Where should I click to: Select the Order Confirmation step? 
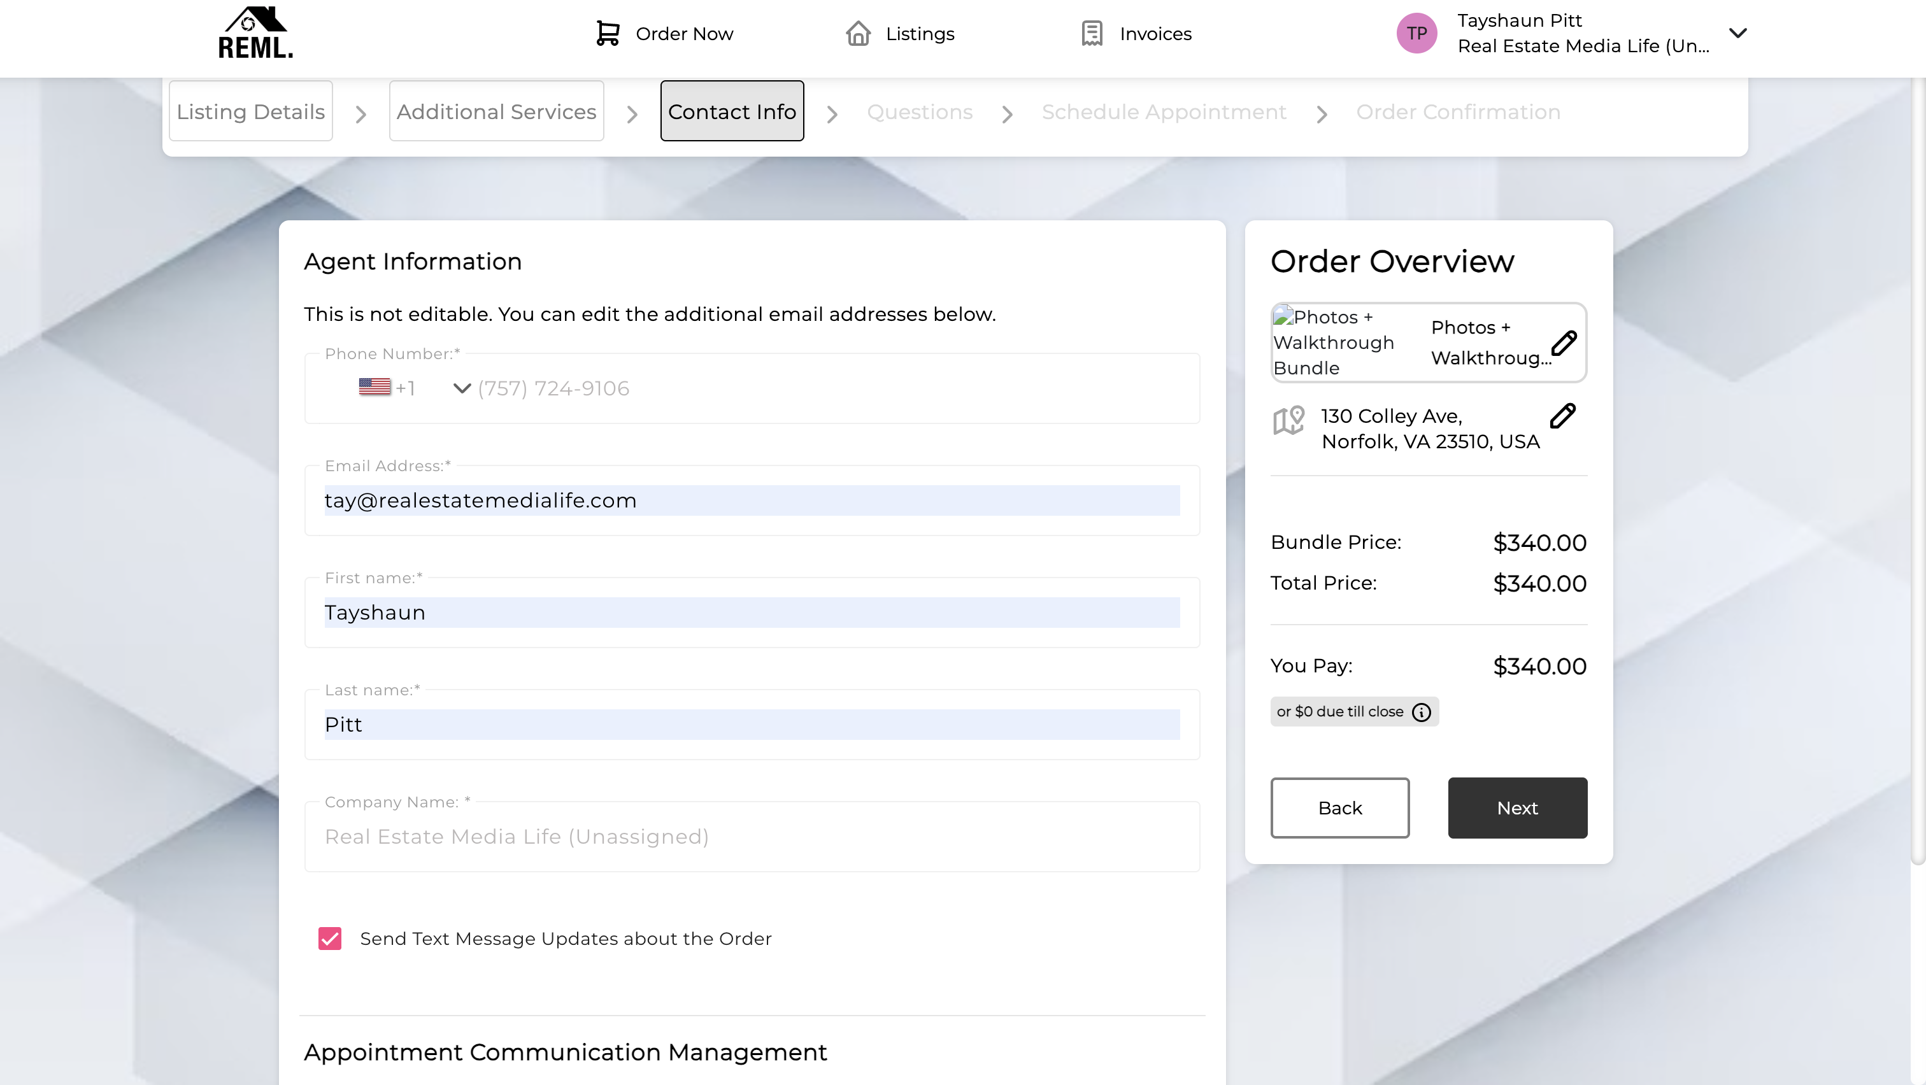(1458, 112)
